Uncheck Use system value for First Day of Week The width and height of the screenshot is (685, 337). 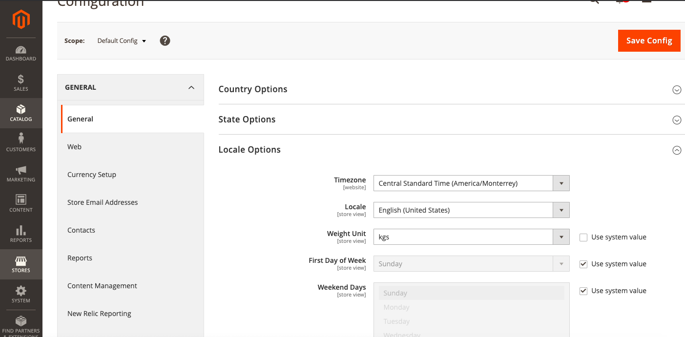583,264
